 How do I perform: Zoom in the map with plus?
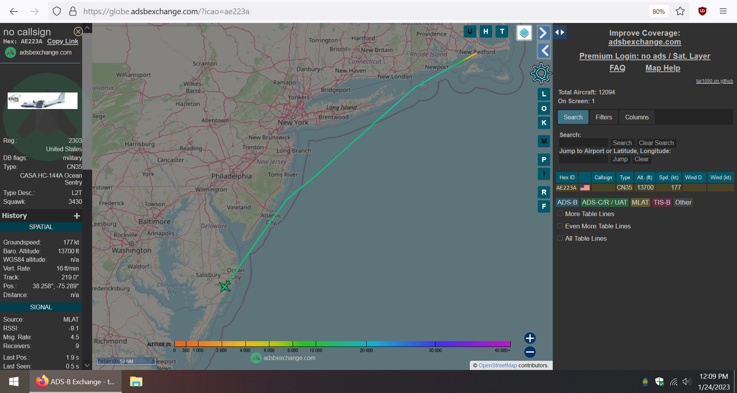(x=530, y=338)
